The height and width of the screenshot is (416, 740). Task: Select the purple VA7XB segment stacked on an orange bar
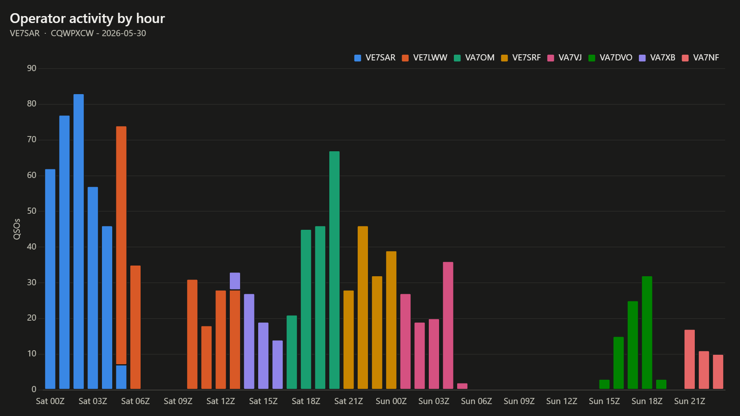(235, 281)
